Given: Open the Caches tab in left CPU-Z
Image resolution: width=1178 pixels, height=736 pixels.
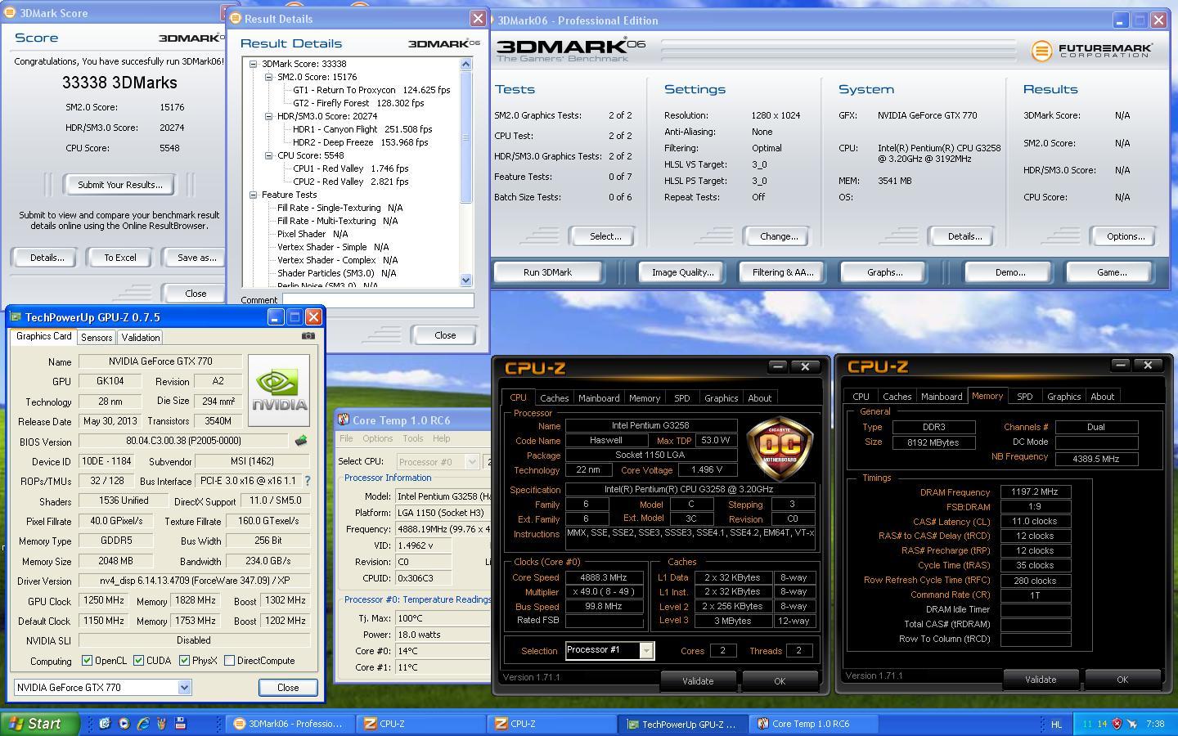Looking at the screenshot, I should click(554, 398).
